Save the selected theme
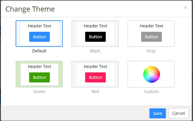Viewport: 193px width, 121px height. pyautogui.click(x=157, y=113)
